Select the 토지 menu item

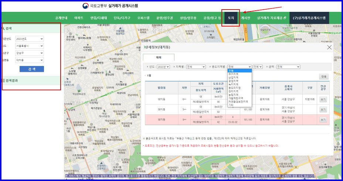(x=231, y=18)
